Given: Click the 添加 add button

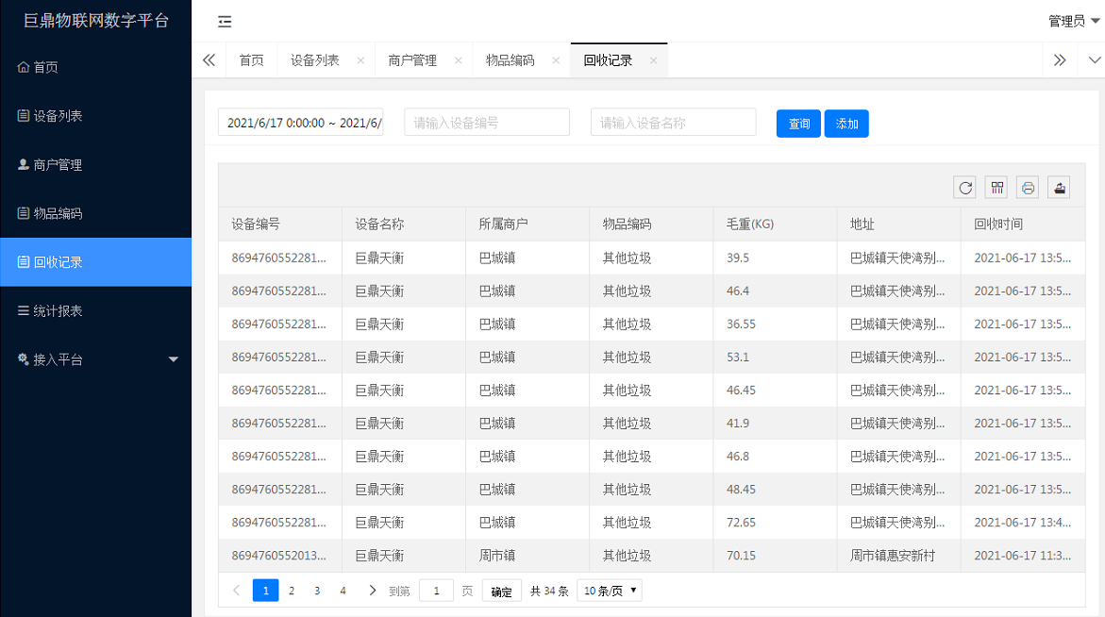Looking at the screenshot, I should click(x=846, y=124).
